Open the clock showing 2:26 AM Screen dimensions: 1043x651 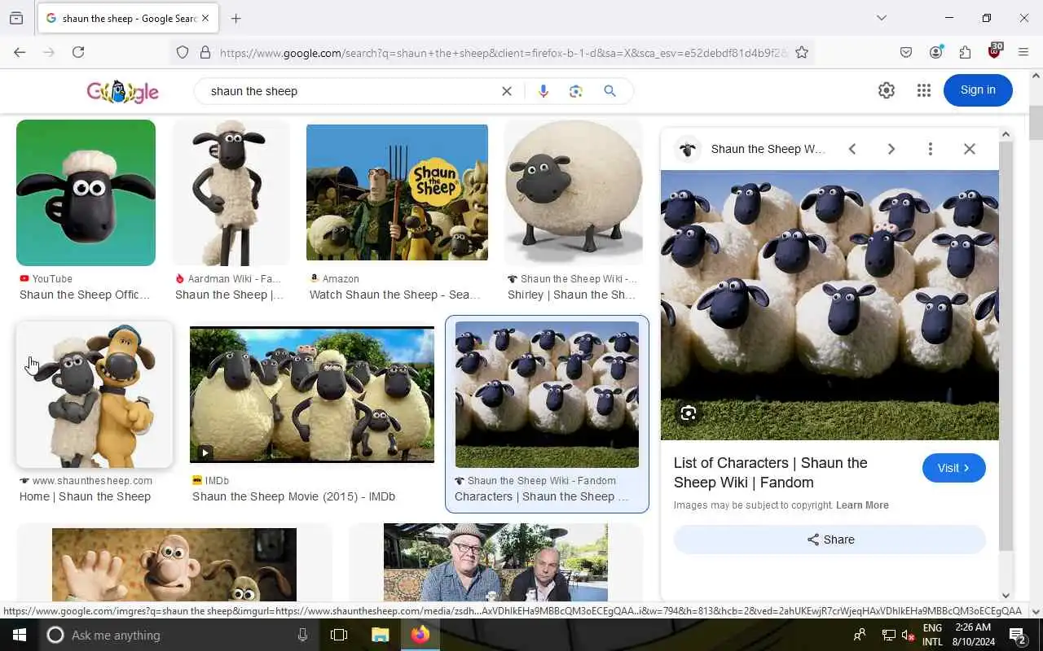click(971, 635)
